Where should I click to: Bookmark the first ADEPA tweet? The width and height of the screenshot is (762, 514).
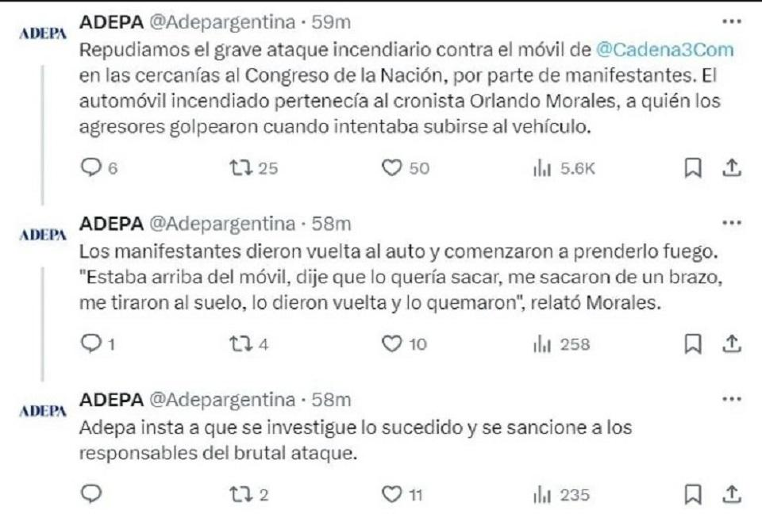click(692, 167)
